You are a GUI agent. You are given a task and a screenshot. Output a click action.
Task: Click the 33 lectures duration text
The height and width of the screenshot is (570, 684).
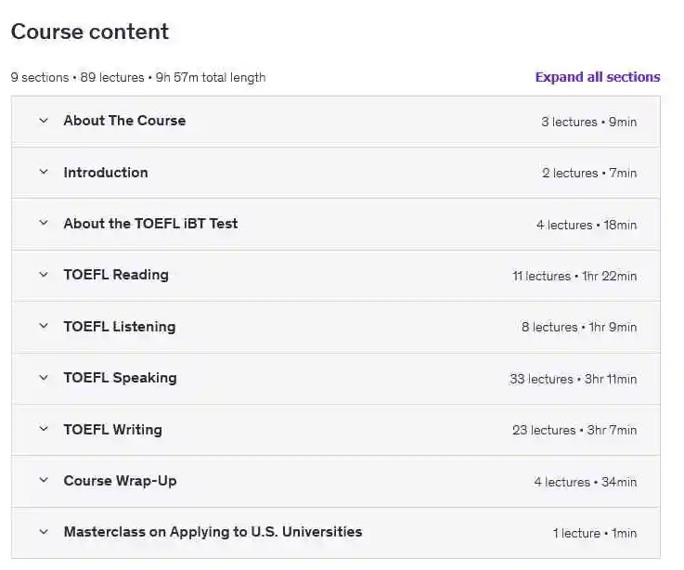(573, 379)
